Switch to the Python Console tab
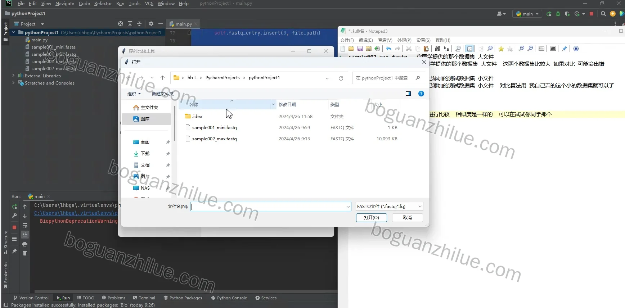This screenshot has width=625, height=308. pyautogui.click(x=229, y=298)
